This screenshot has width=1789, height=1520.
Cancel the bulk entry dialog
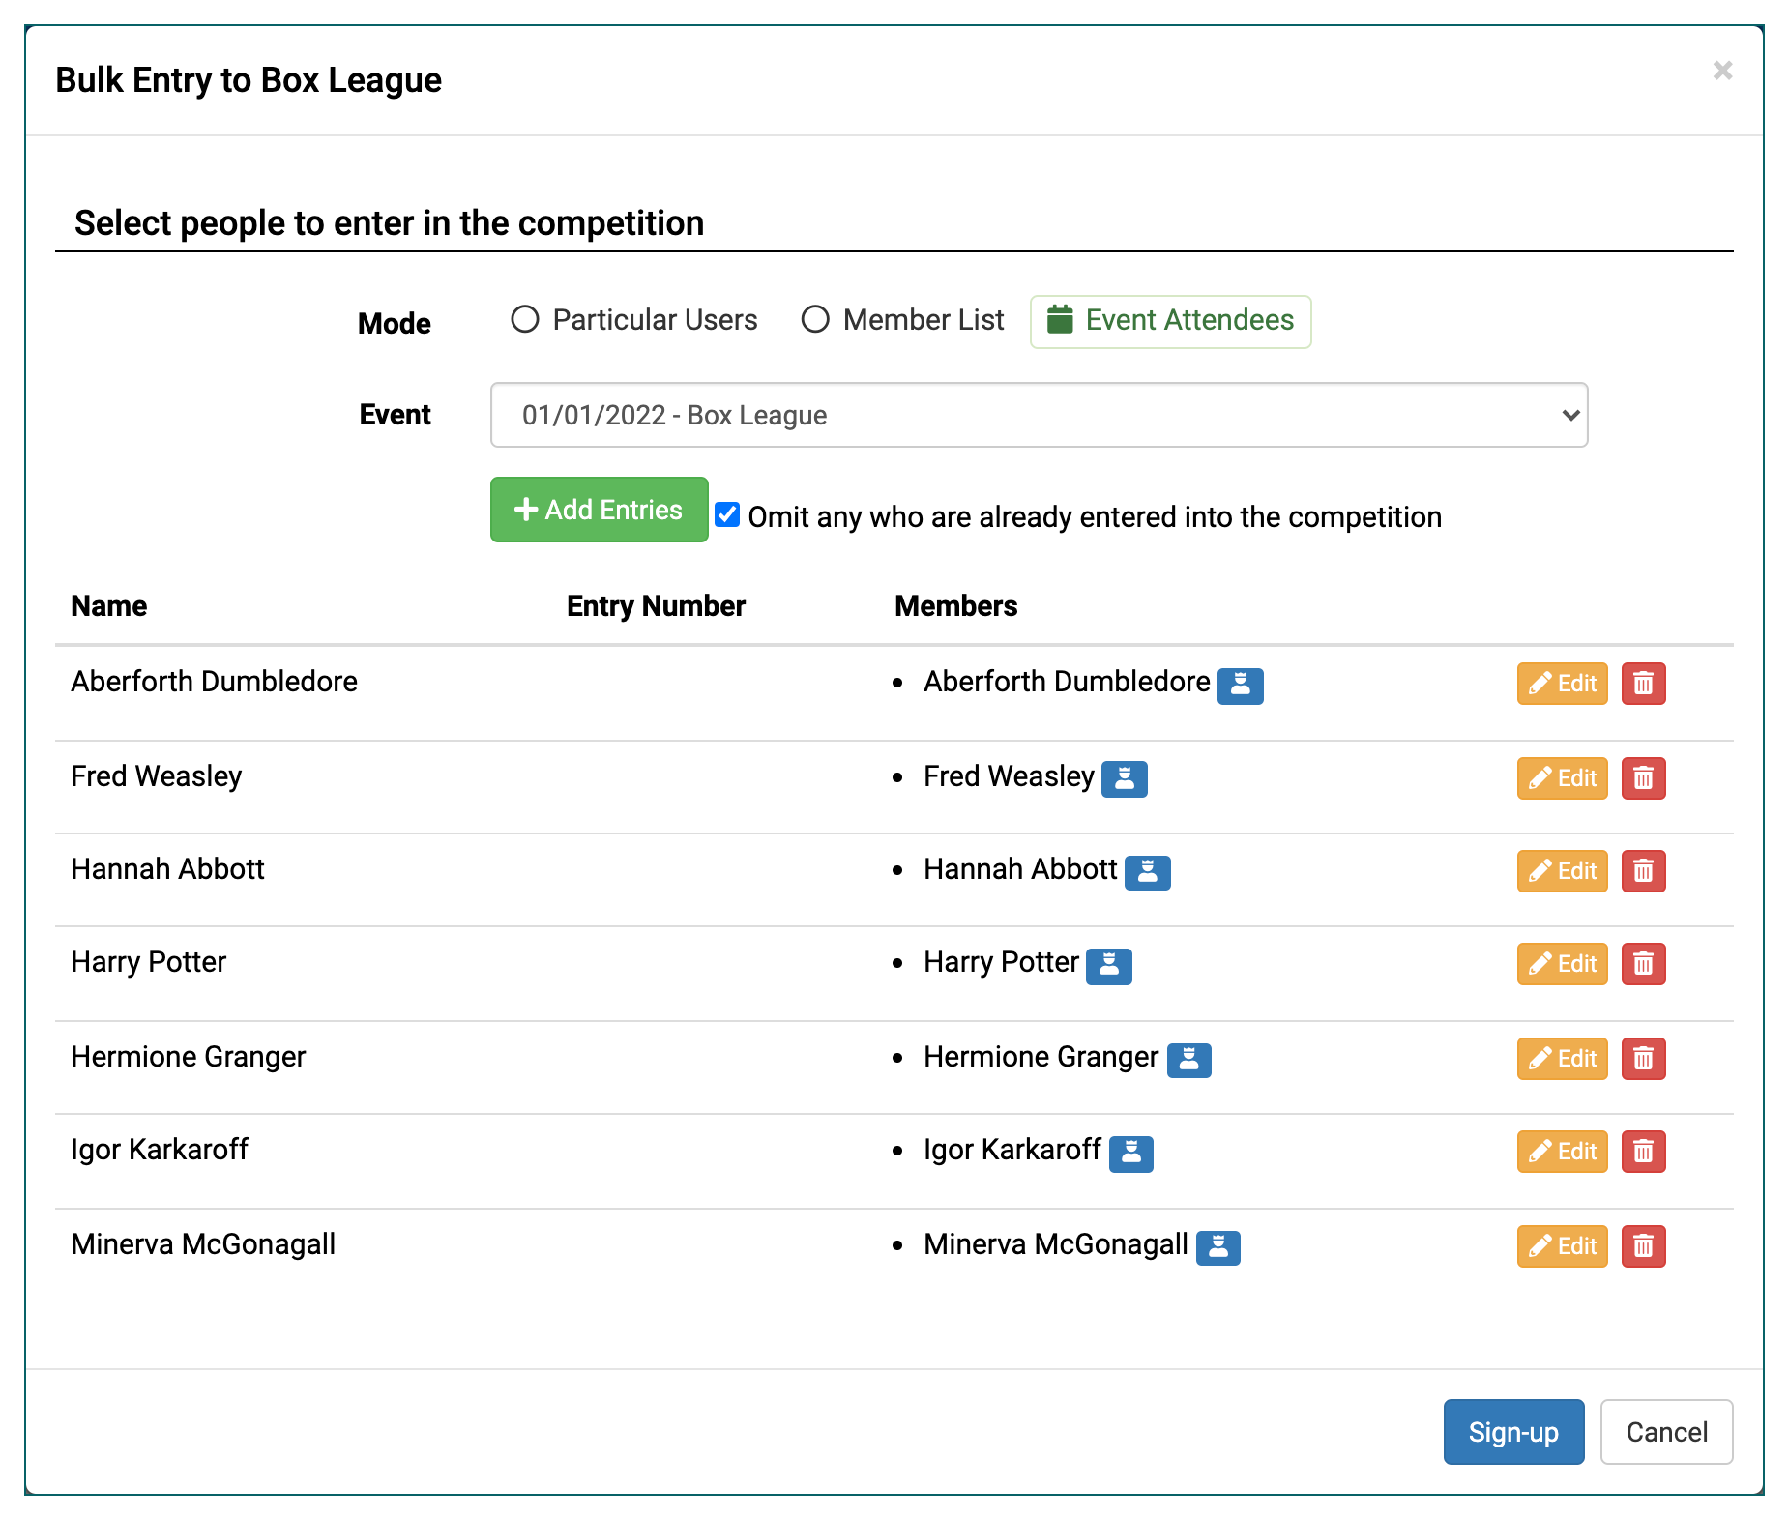pos(1665,1432)
